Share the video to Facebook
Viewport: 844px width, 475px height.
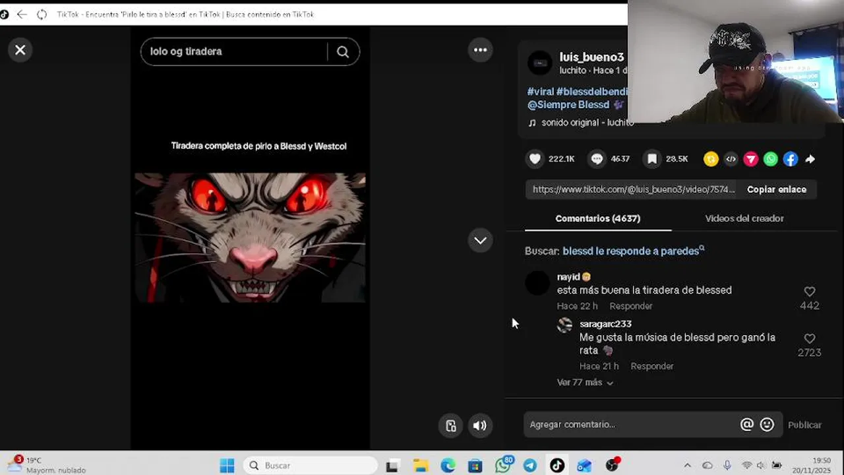pos(791,159)
